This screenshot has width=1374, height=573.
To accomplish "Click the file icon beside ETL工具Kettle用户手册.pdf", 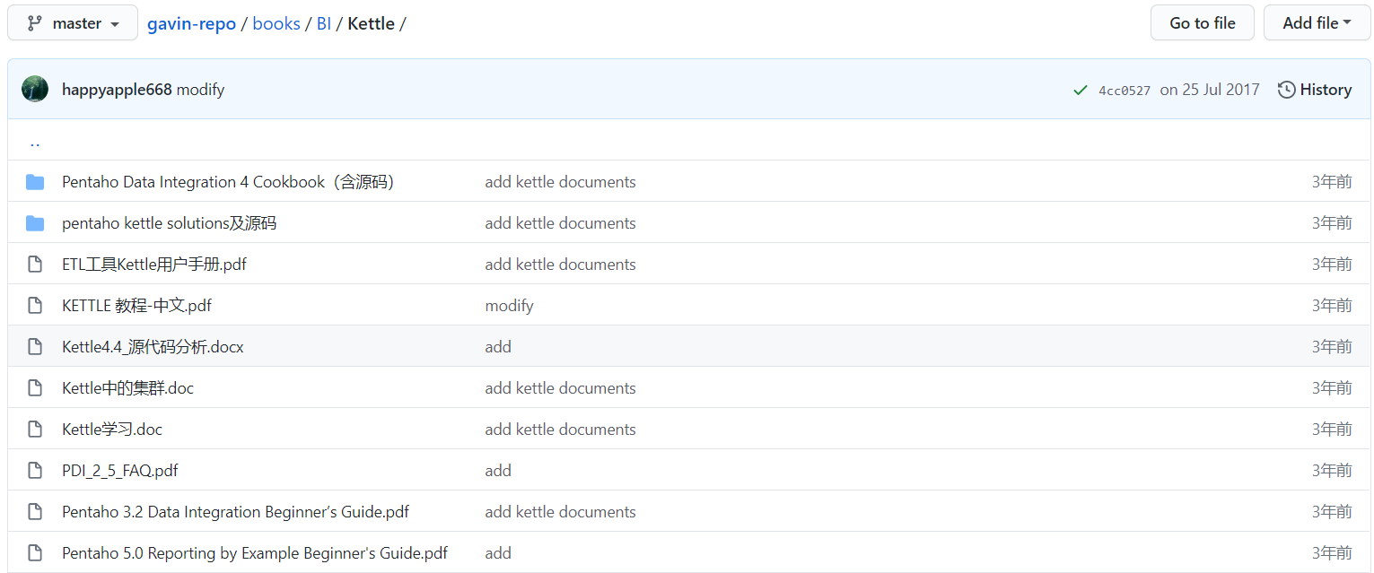I will [35, 265].
